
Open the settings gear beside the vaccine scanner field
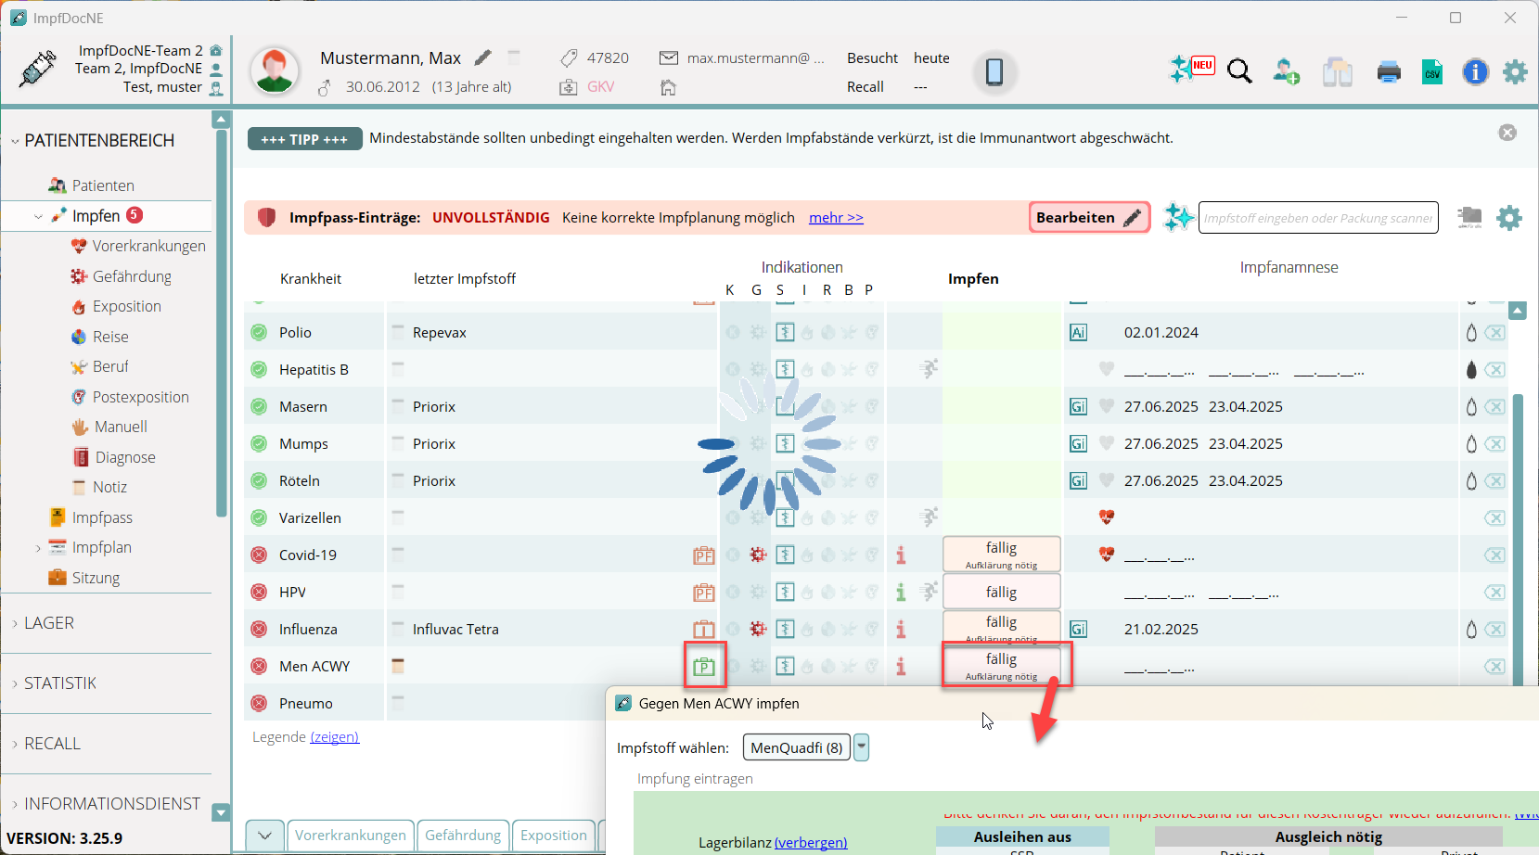click(1509, 218)
